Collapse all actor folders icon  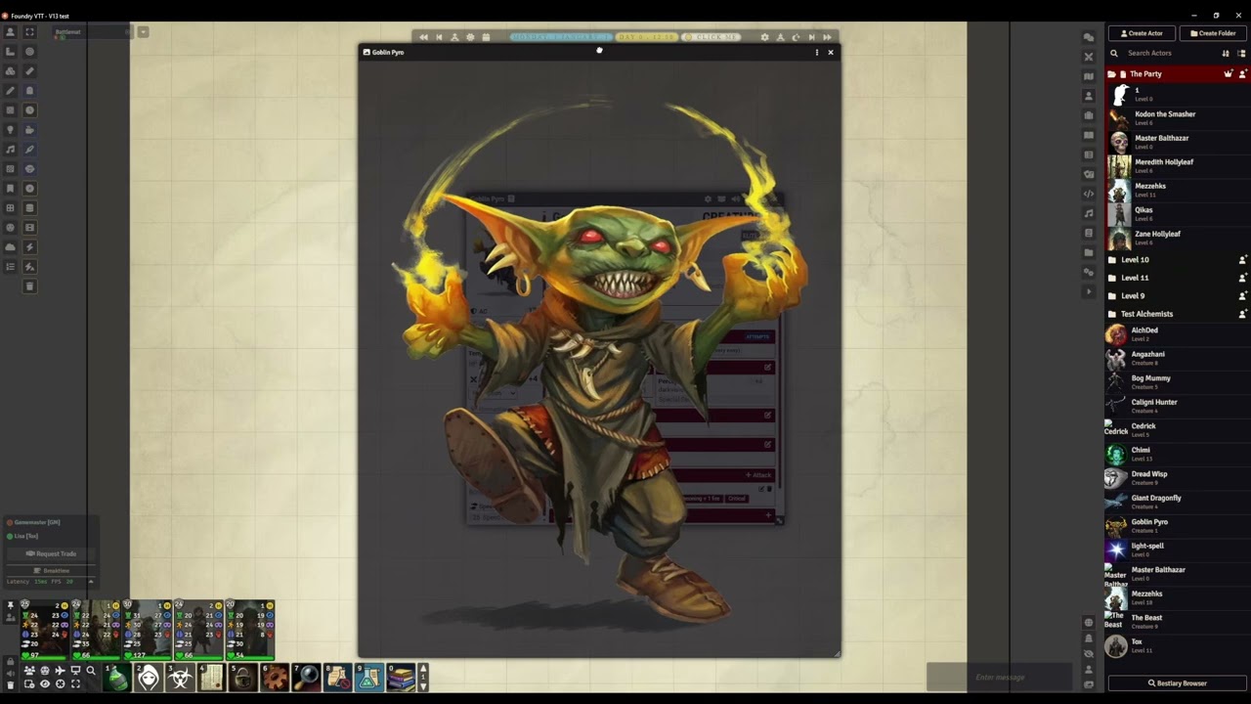tap(1242, 53)
